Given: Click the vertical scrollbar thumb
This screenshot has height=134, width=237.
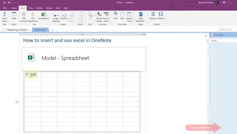Looking at the screenshot, I should pos(208,79).
